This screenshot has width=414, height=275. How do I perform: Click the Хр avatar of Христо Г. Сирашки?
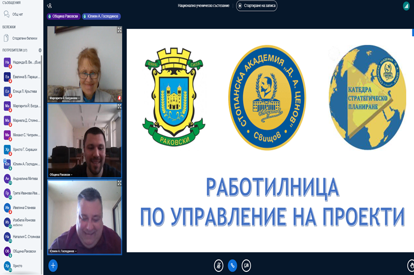pyautogui.click(x=7, y=150)
